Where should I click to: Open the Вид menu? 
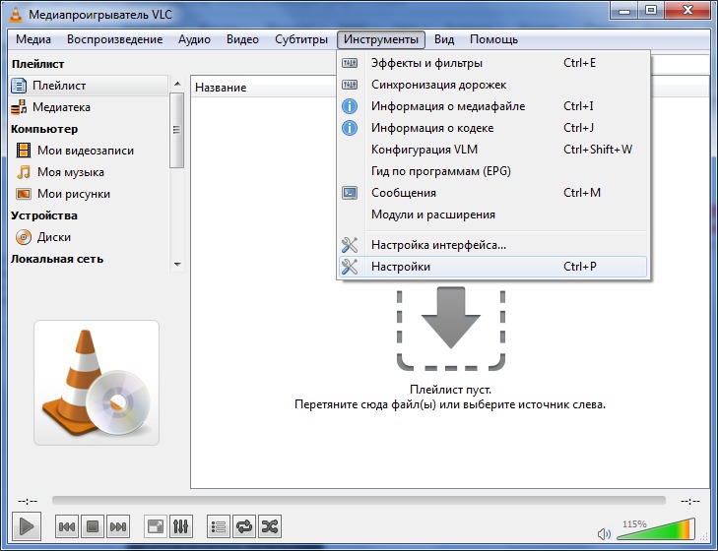[x=444, y=39]
